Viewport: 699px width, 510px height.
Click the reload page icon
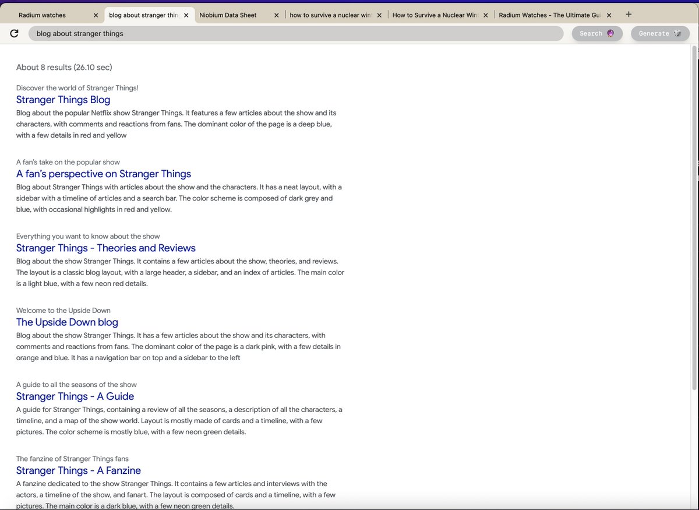pos(14,33)
